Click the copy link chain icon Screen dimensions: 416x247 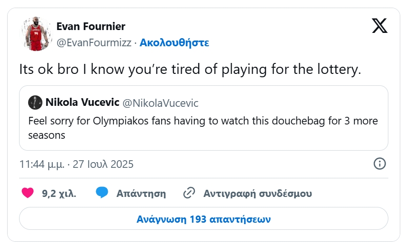(189, 193)
